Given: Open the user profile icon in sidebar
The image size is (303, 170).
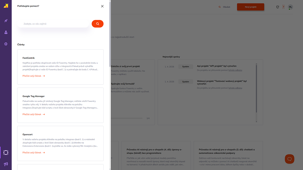Looking at the screenshot, I should pyautogui.click(x=6, y=32).
